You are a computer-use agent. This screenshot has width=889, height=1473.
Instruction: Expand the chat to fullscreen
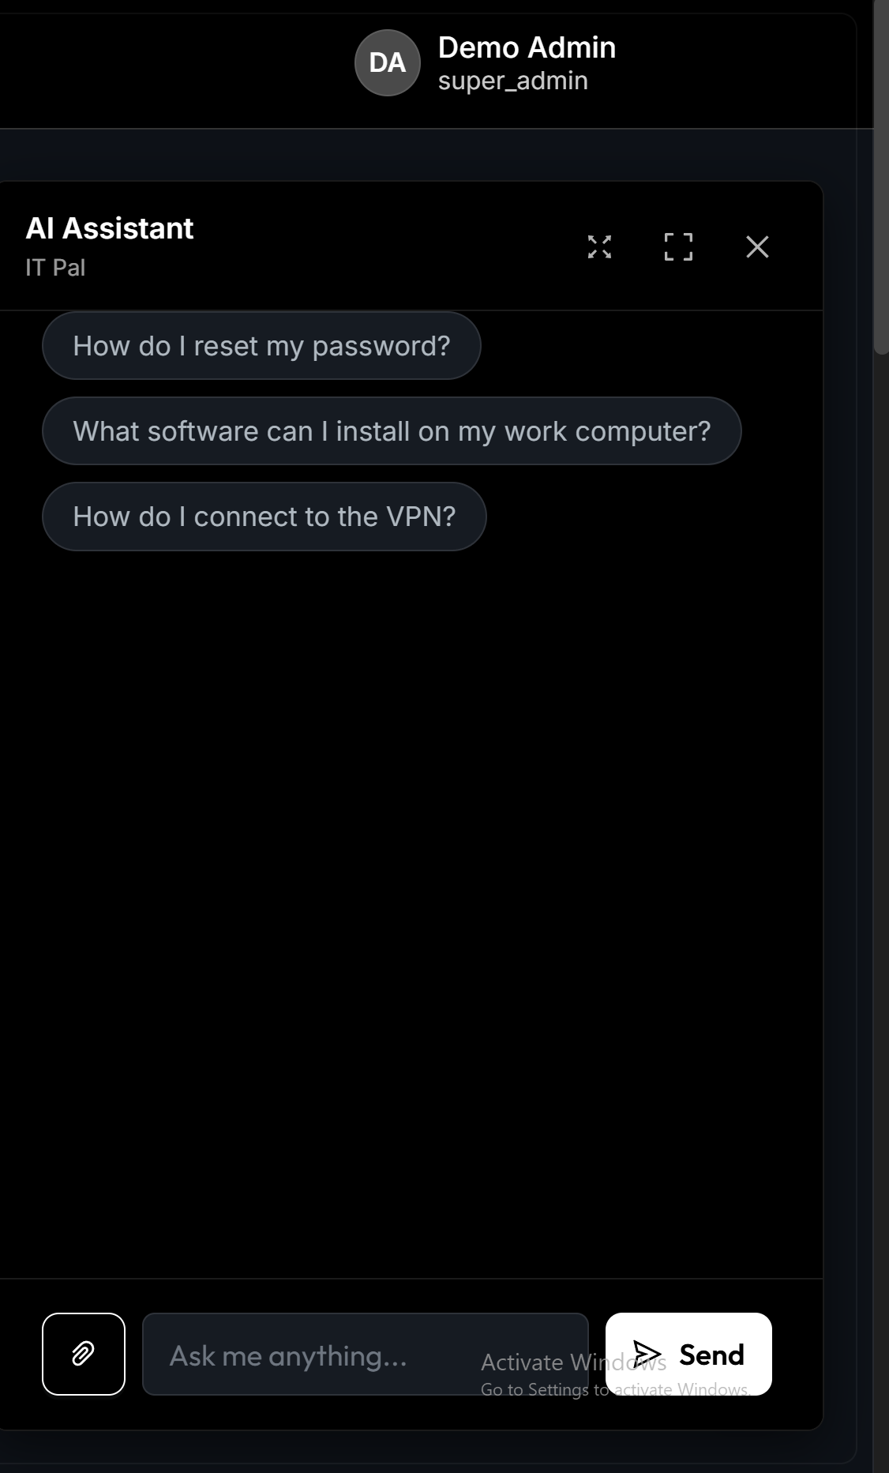coord(678,247)
